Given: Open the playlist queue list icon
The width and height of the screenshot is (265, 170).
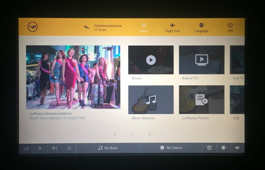Looking at the screenshot, I should tap(69, 148).
